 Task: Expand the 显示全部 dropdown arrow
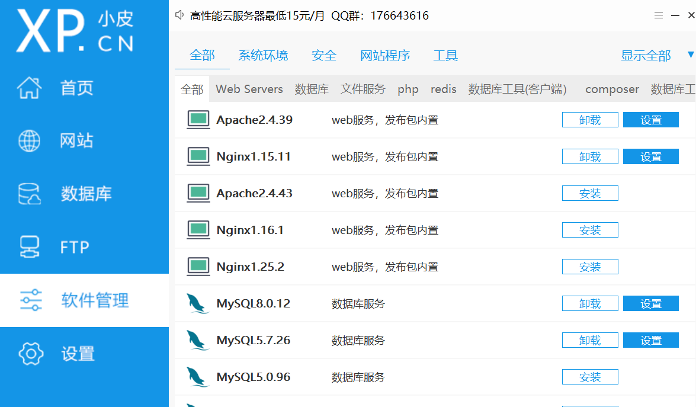(691, 55)
